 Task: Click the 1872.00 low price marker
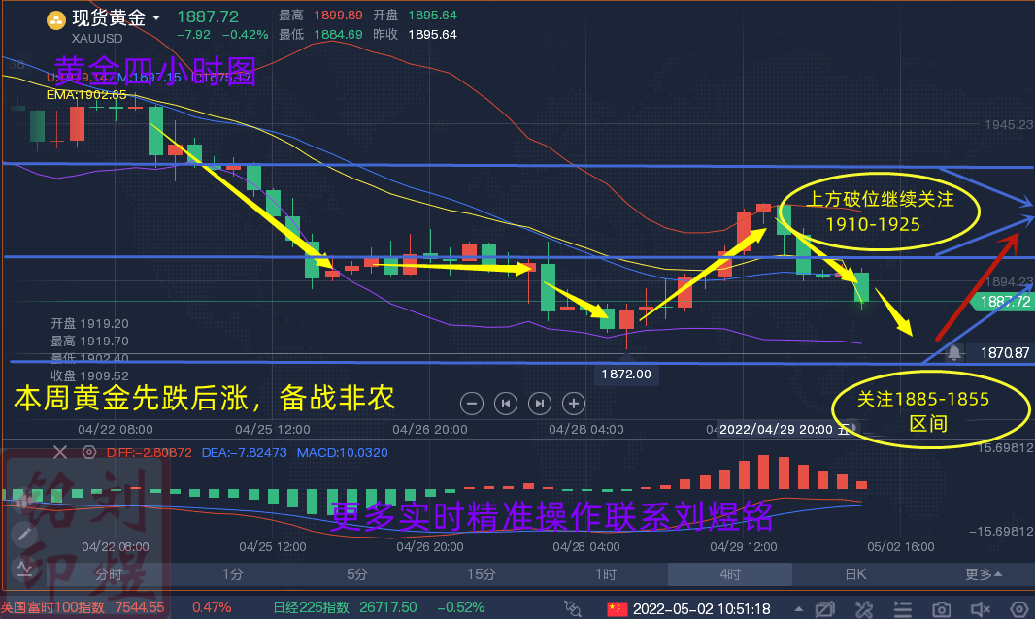pos(625,375)
